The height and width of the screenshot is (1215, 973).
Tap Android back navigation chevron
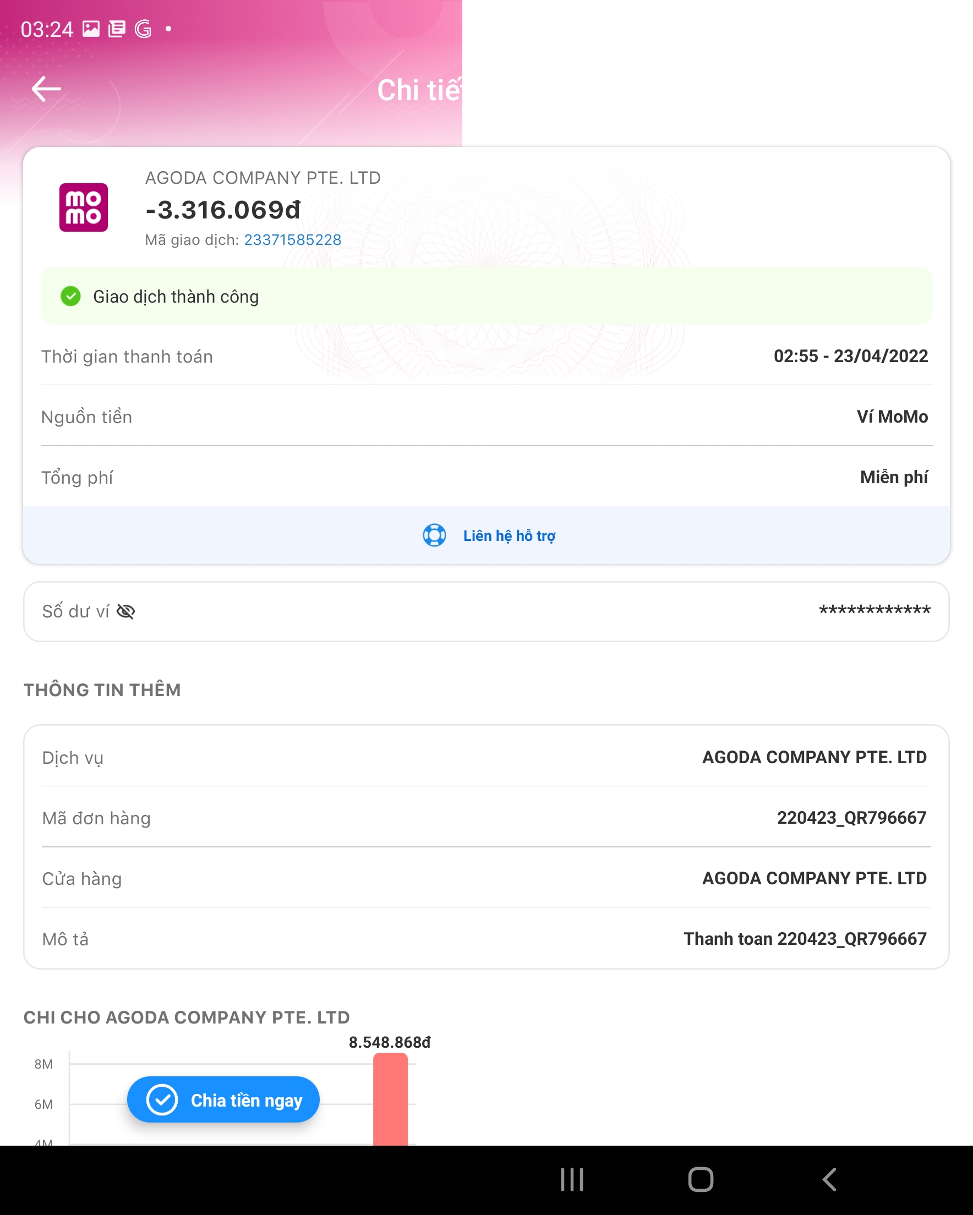(829, 1179)
